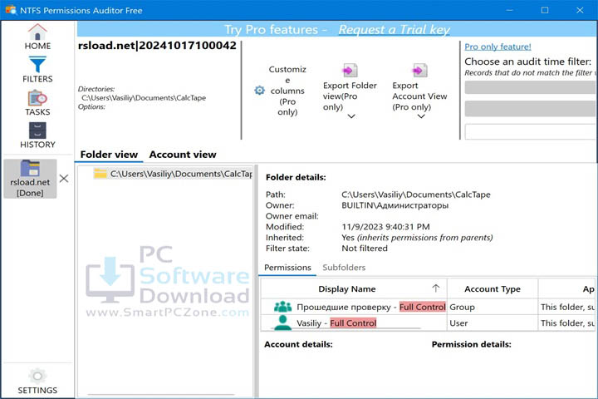
Task: Click the Owner value BUILTIN\Администраторы
Action: tap(395, 205)
